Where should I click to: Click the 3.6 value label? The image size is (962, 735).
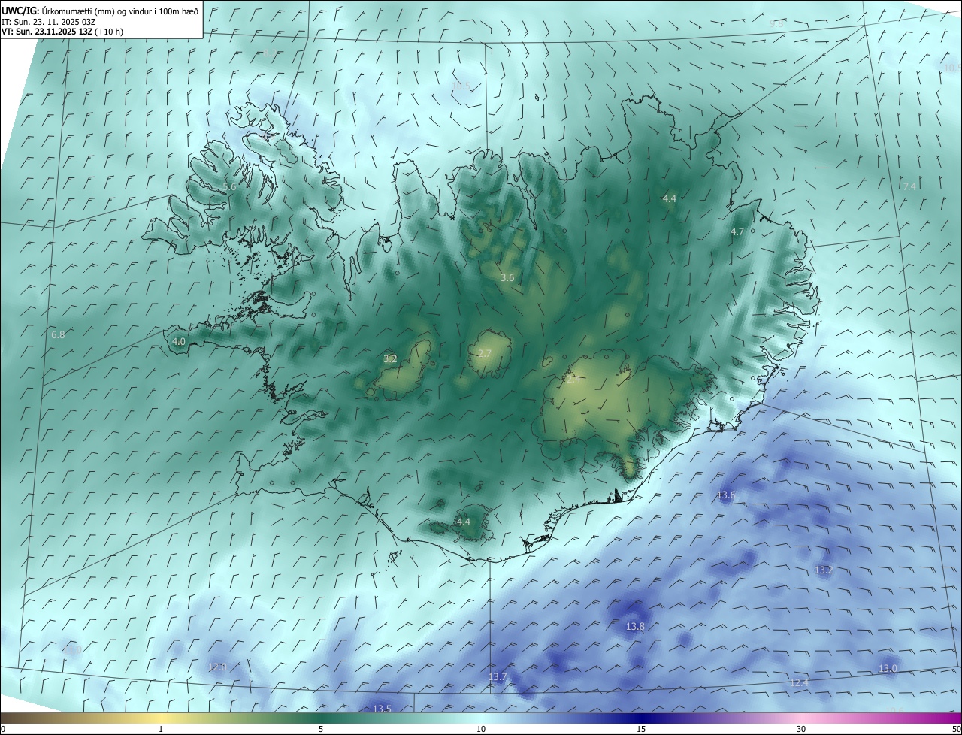(x=507, y=278)
